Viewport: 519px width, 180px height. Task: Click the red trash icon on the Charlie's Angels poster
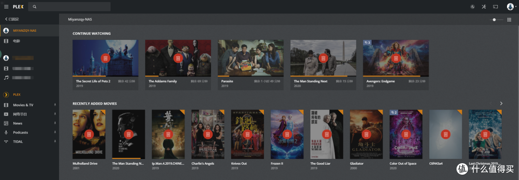click(208, 134)
